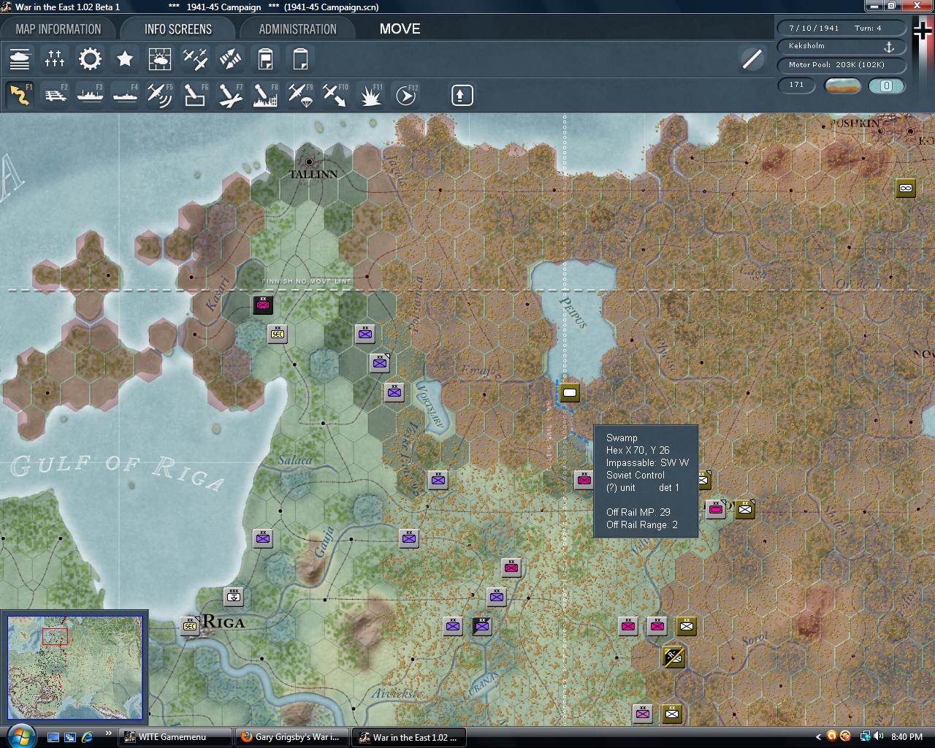Select the F4 amphibious ship mode
The image size is (935, 748).
click(125, 95)
